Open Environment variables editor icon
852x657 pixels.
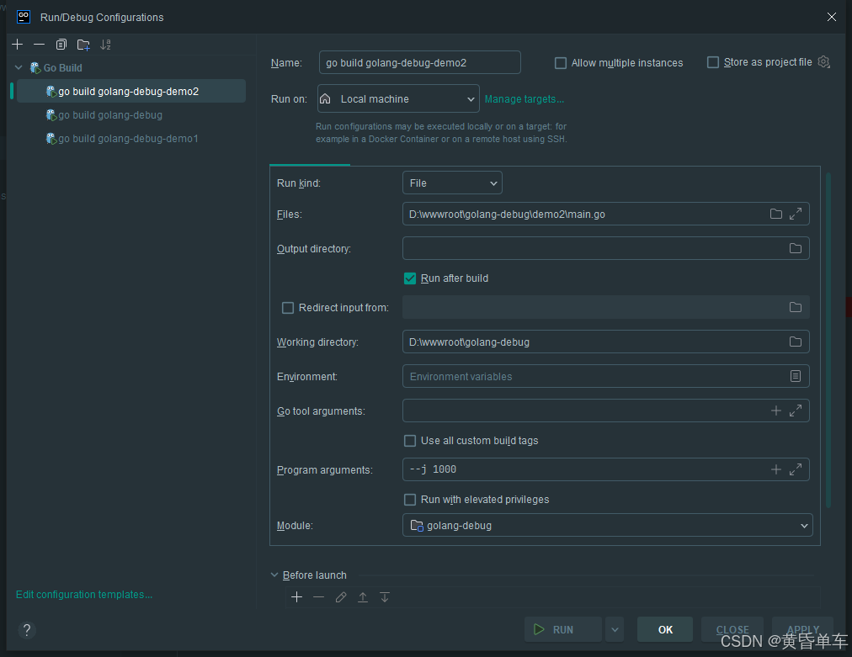[x=796, y=377]
